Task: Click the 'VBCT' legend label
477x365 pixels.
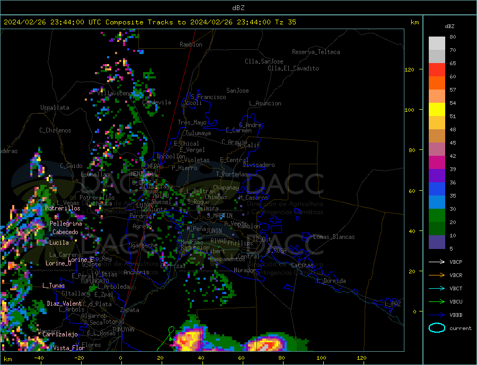Action: point(456,288)
